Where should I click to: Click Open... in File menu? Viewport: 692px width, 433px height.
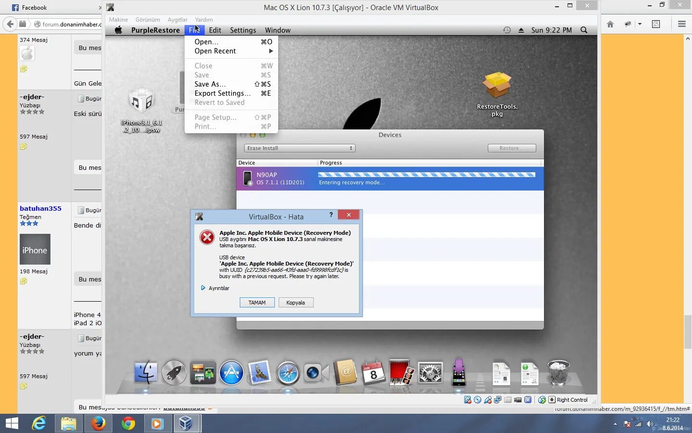pyautogui.click(x=231, y=42)
